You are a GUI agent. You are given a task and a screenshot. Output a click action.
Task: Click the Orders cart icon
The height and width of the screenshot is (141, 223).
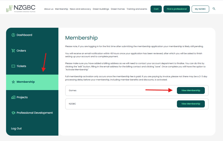(x=13, y=51)
